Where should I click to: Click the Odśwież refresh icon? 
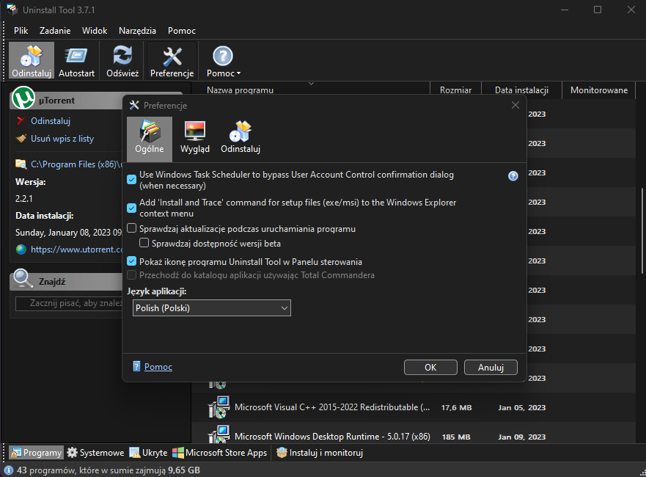[x=122, y=60]
